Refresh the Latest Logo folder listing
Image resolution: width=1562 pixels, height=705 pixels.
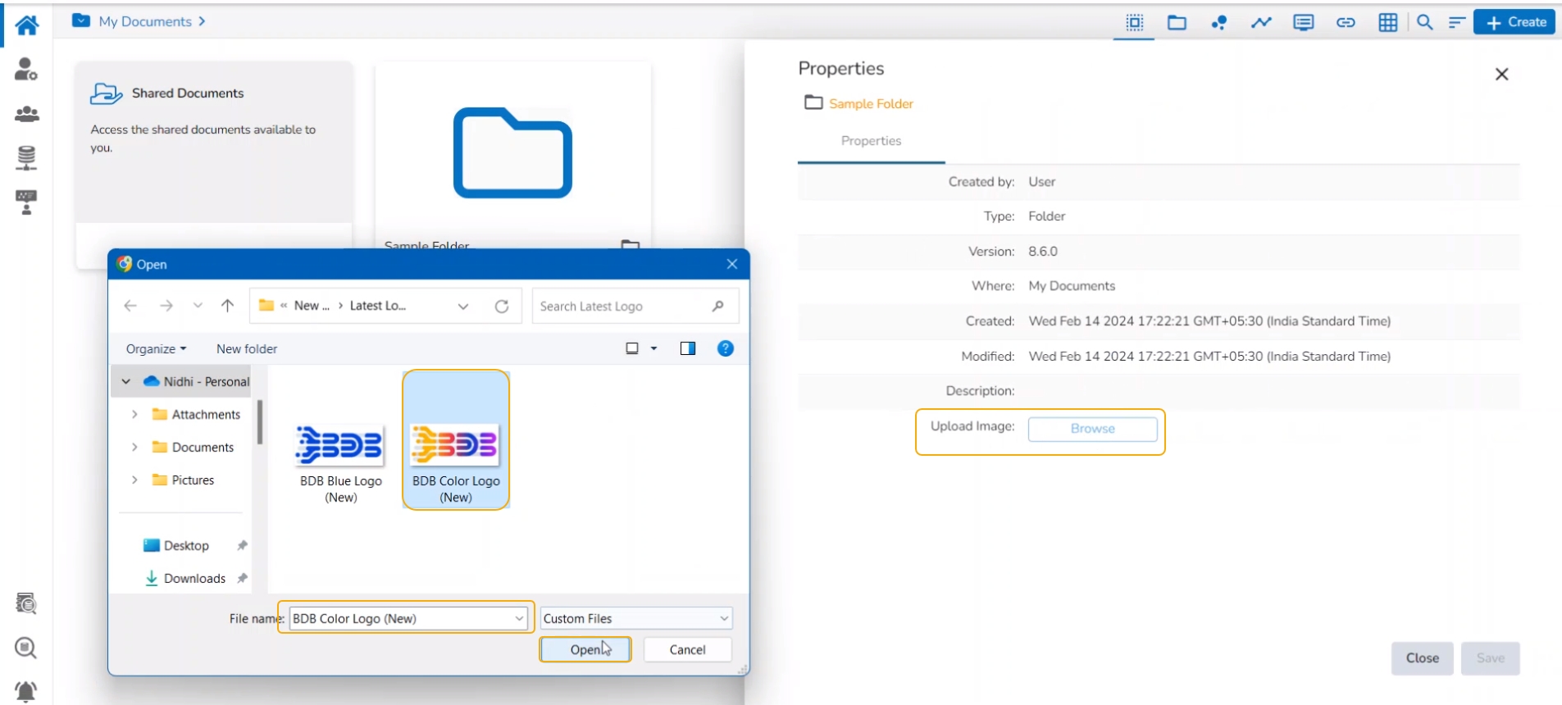[x=502, y=306]
